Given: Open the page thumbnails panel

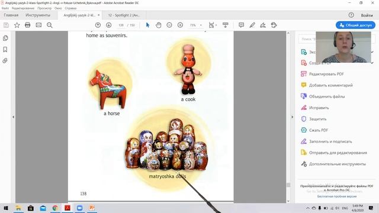Looking at the screenshot, I should [5, 38].
